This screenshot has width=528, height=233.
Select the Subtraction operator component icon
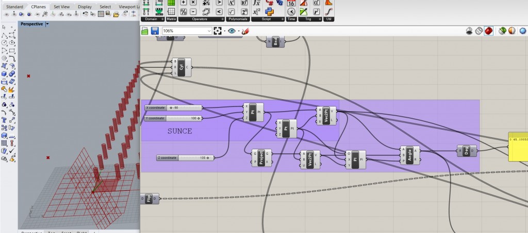click(x=193, y=12)
